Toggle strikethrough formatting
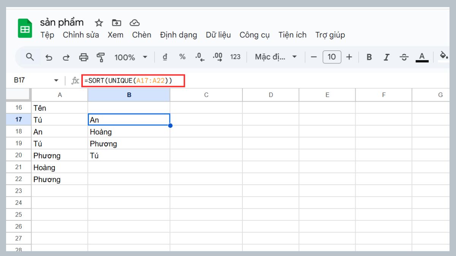Image resolution: width=456 pixels, height=256 pixels. tap(404, 57)
